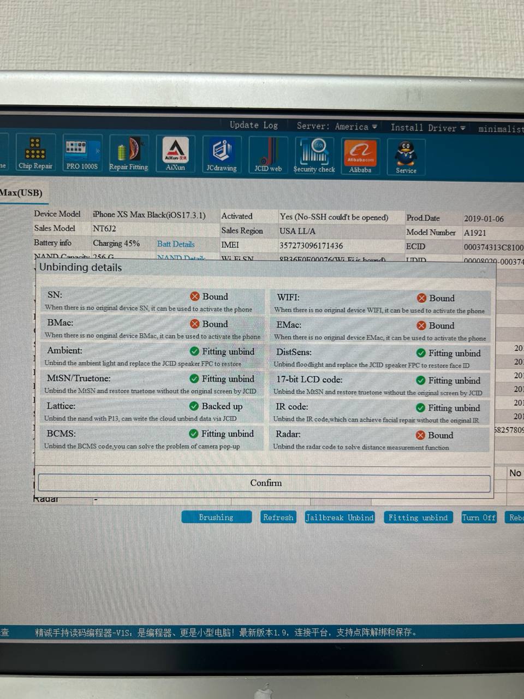Open the AiXun tool icon
Viewport: 524px width, 699px height.
pos(175,155)
